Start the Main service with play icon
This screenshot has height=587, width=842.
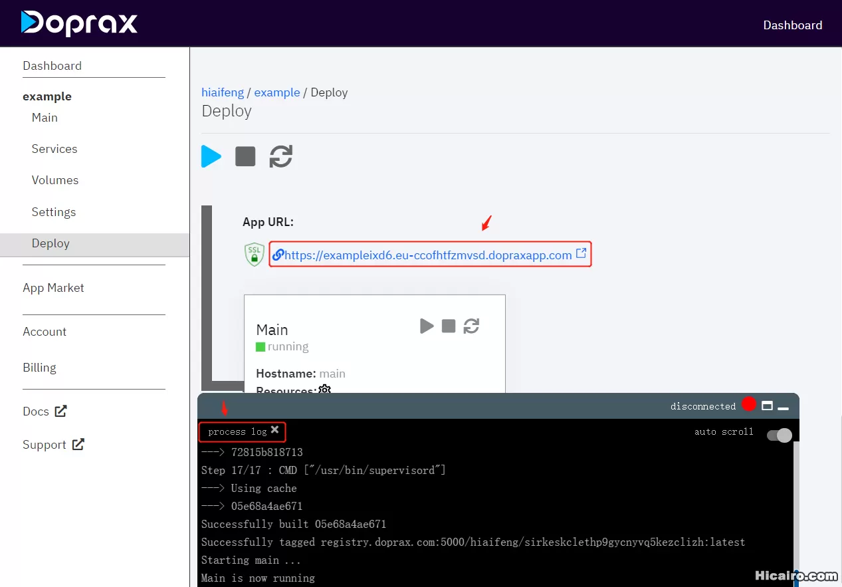click(427, 326)
